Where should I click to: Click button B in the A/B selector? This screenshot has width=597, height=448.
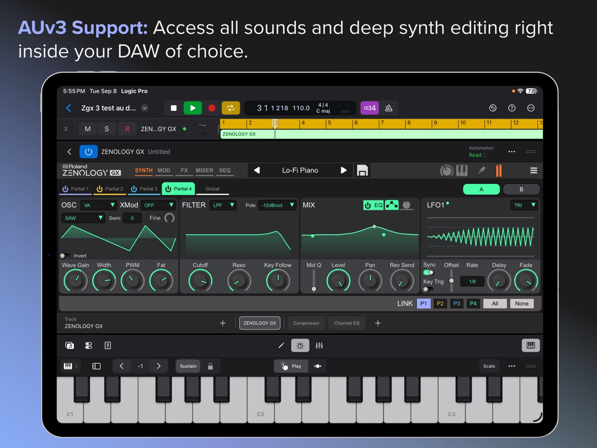tap(521, 189)
